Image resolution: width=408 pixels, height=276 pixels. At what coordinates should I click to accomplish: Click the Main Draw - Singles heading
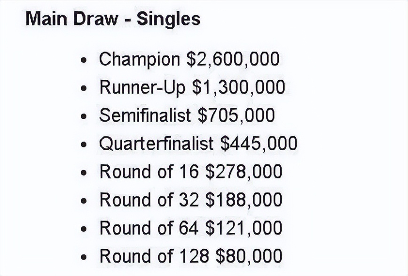pyautogui.click(x=113, y=20)
